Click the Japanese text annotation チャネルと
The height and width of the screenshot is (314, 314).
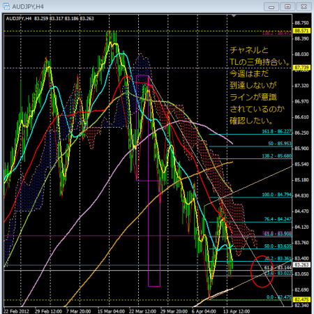click(249, 50)
